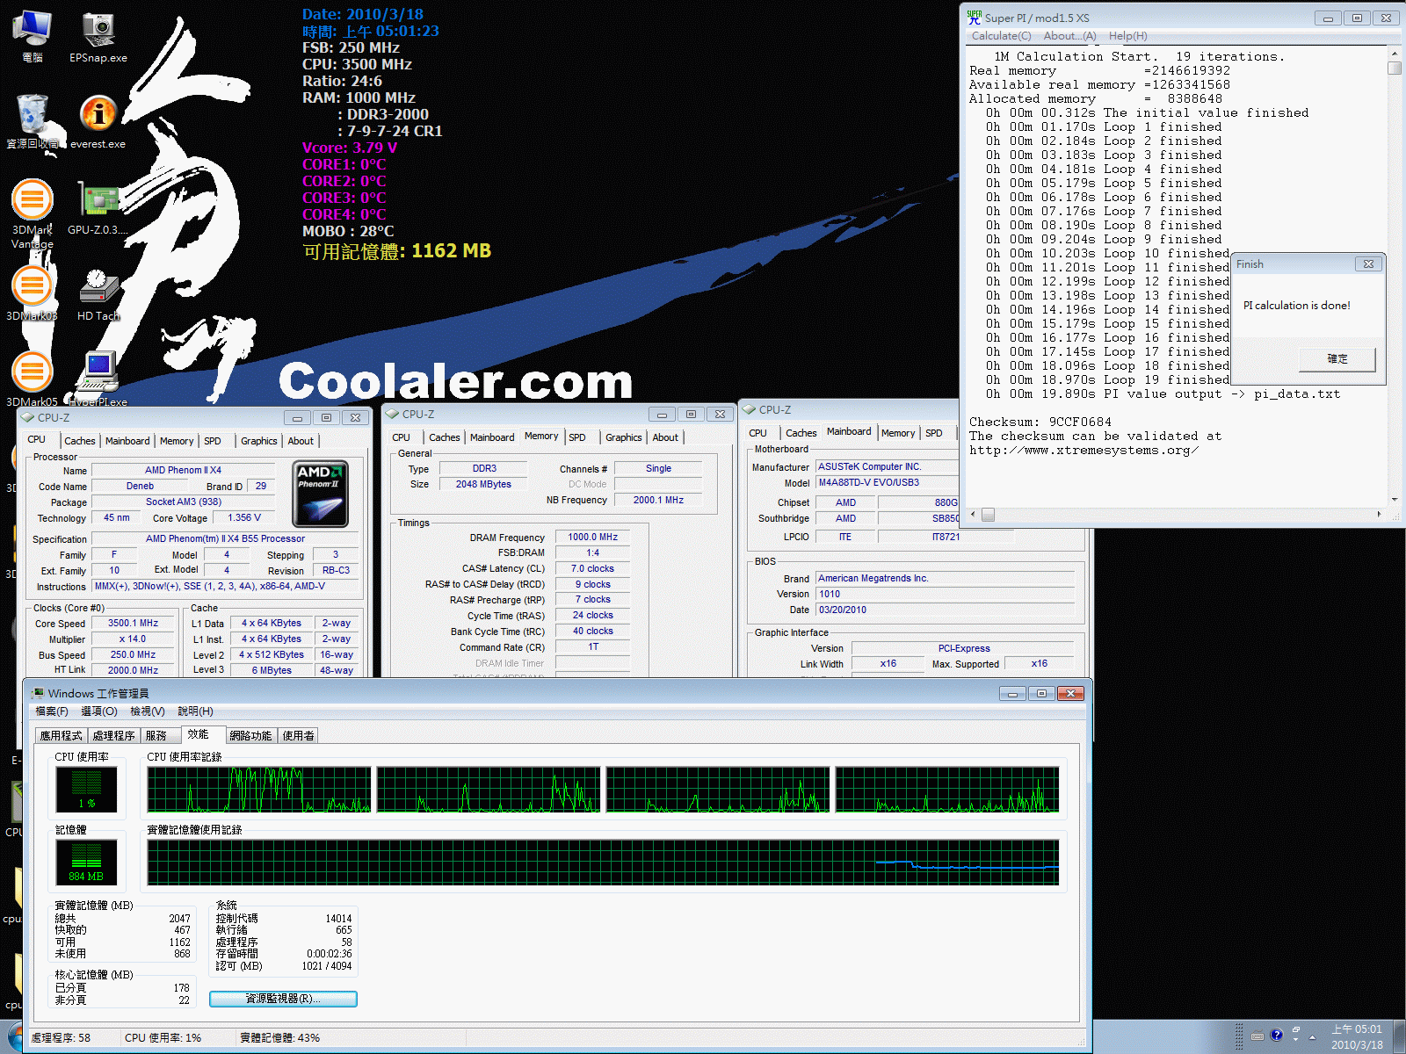Switch to 網路功能 tab in Task Manager
1406x1054 pixels.
250,736
